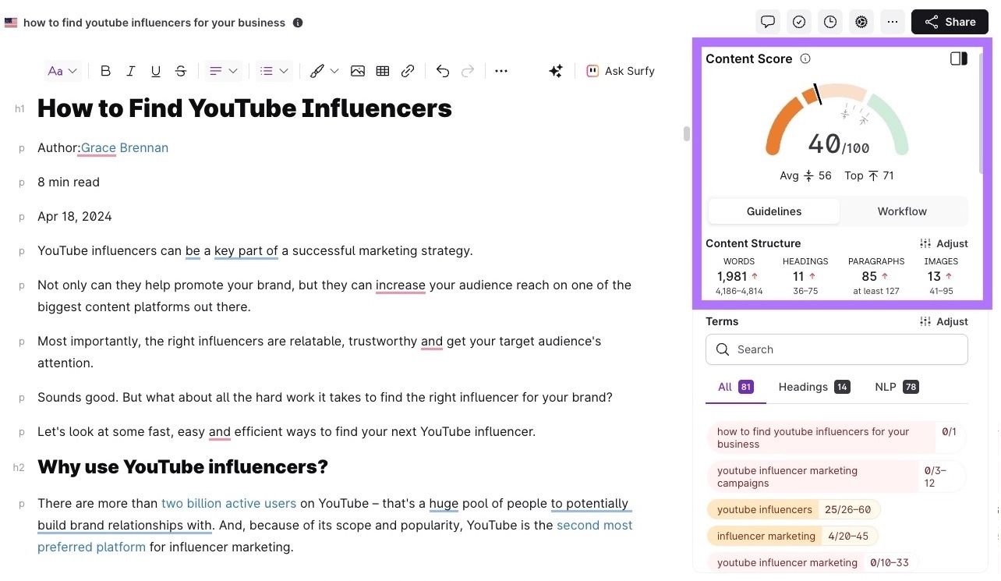
Task: Open the insert link tool
Action: (x=408, y=71)
